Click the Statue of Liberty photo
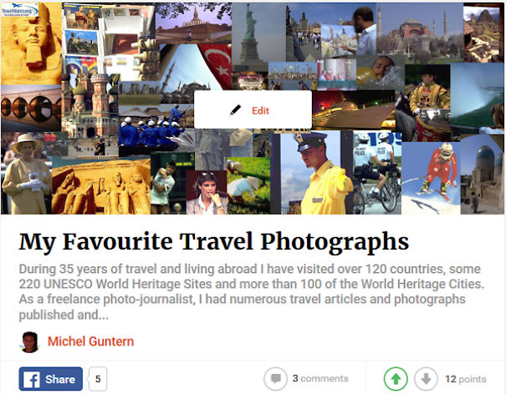 click(250, 37)
